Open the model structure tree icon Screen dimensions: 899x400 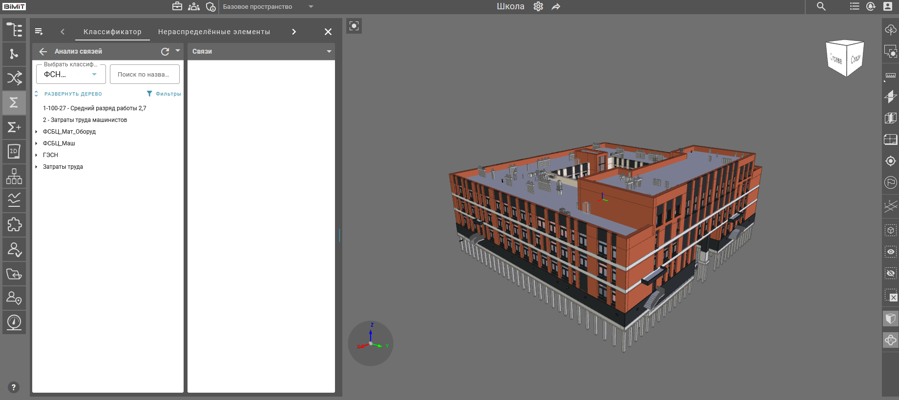(x=14, y=30)
